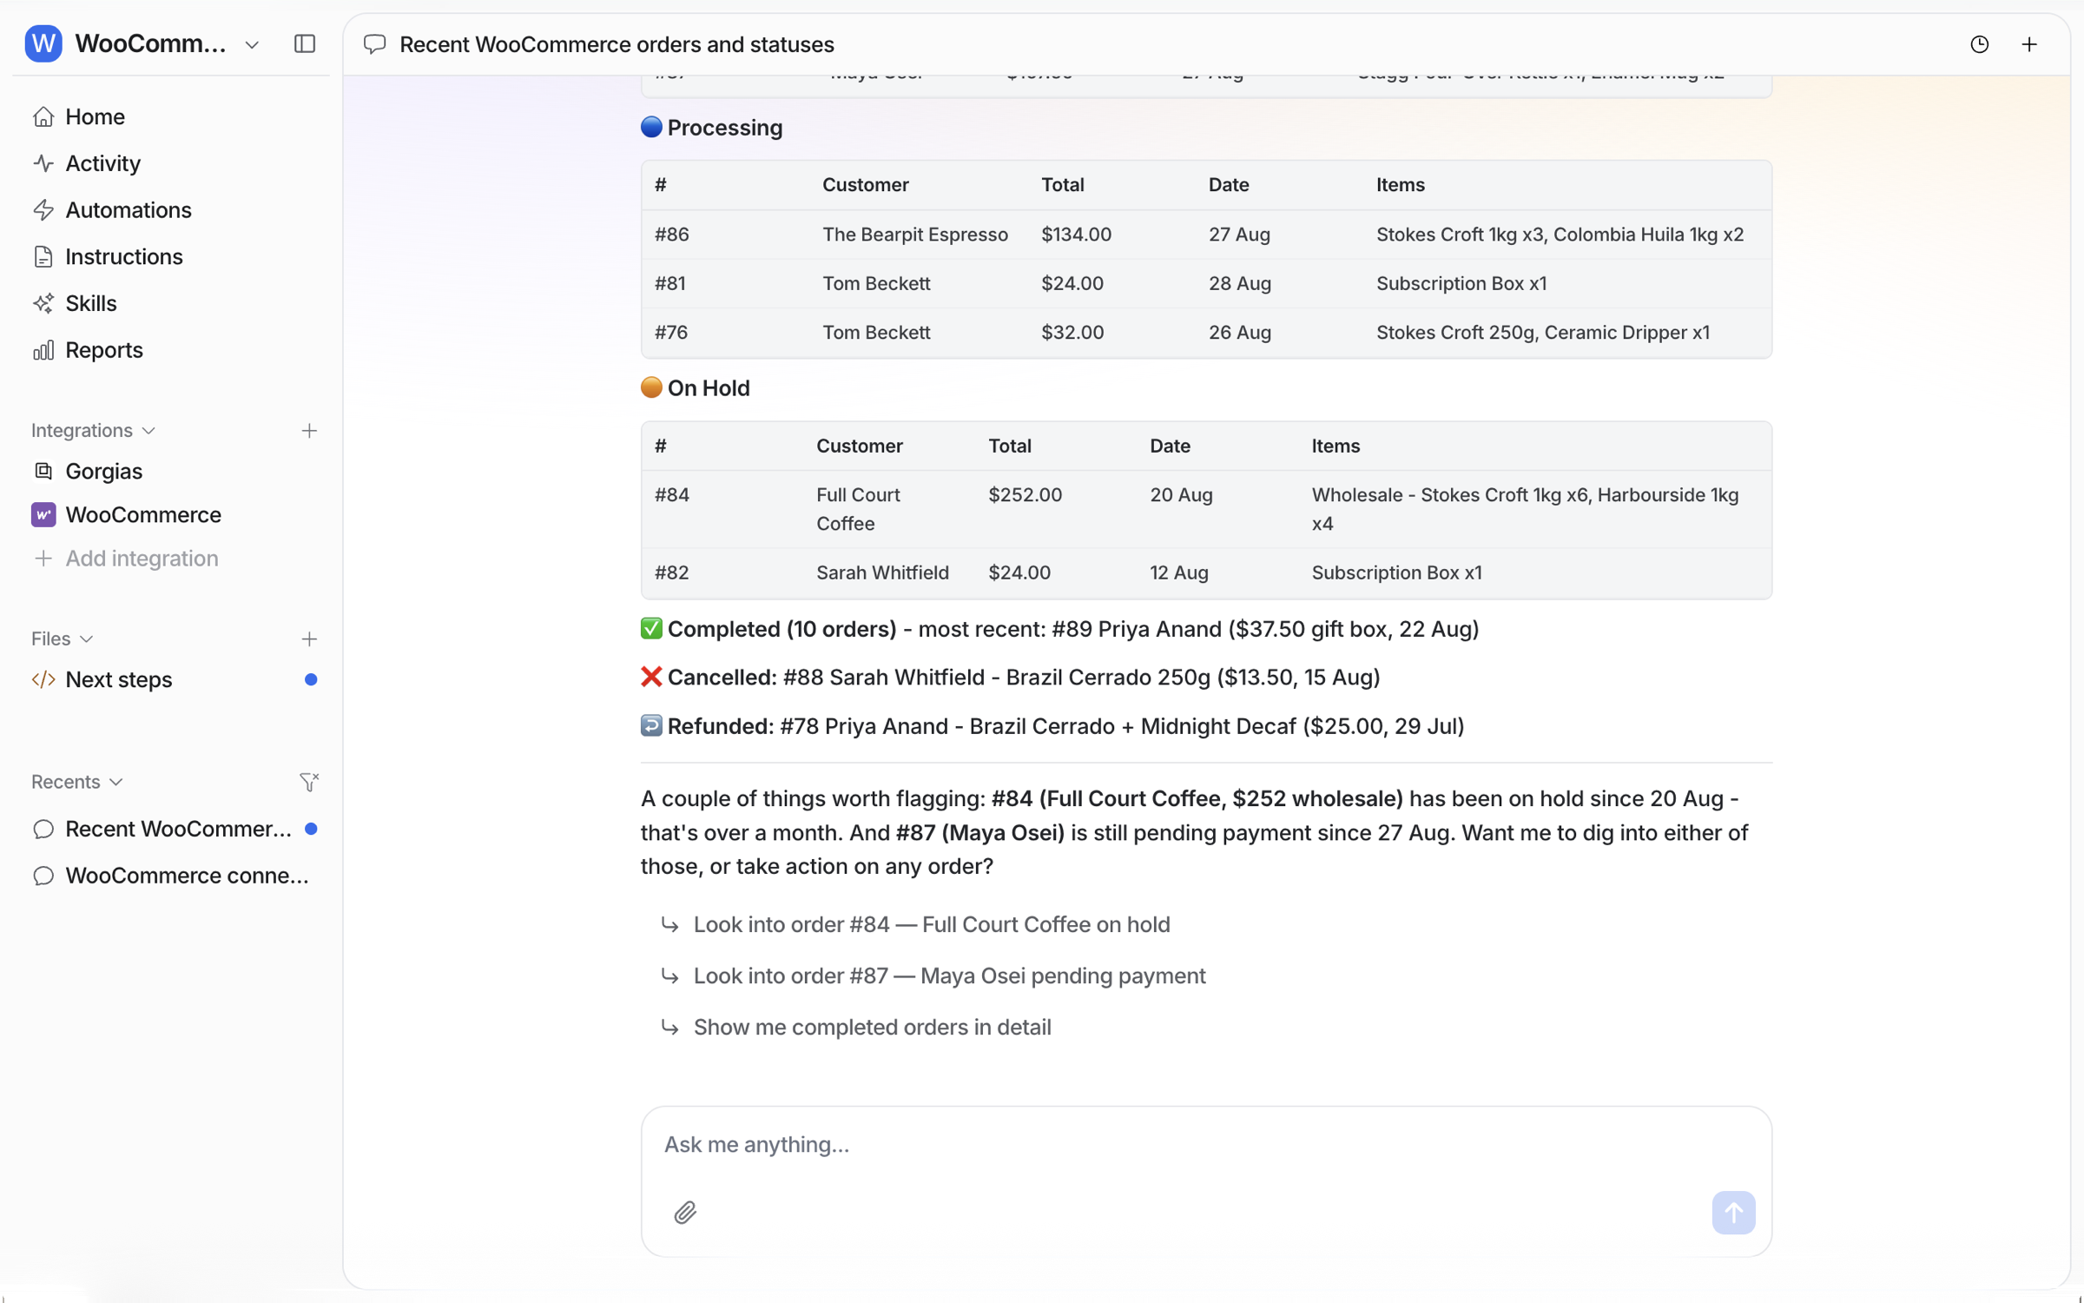Click the paperclip attach file icon
The image size is (2084, 1303).
(x=685, y=1212)
